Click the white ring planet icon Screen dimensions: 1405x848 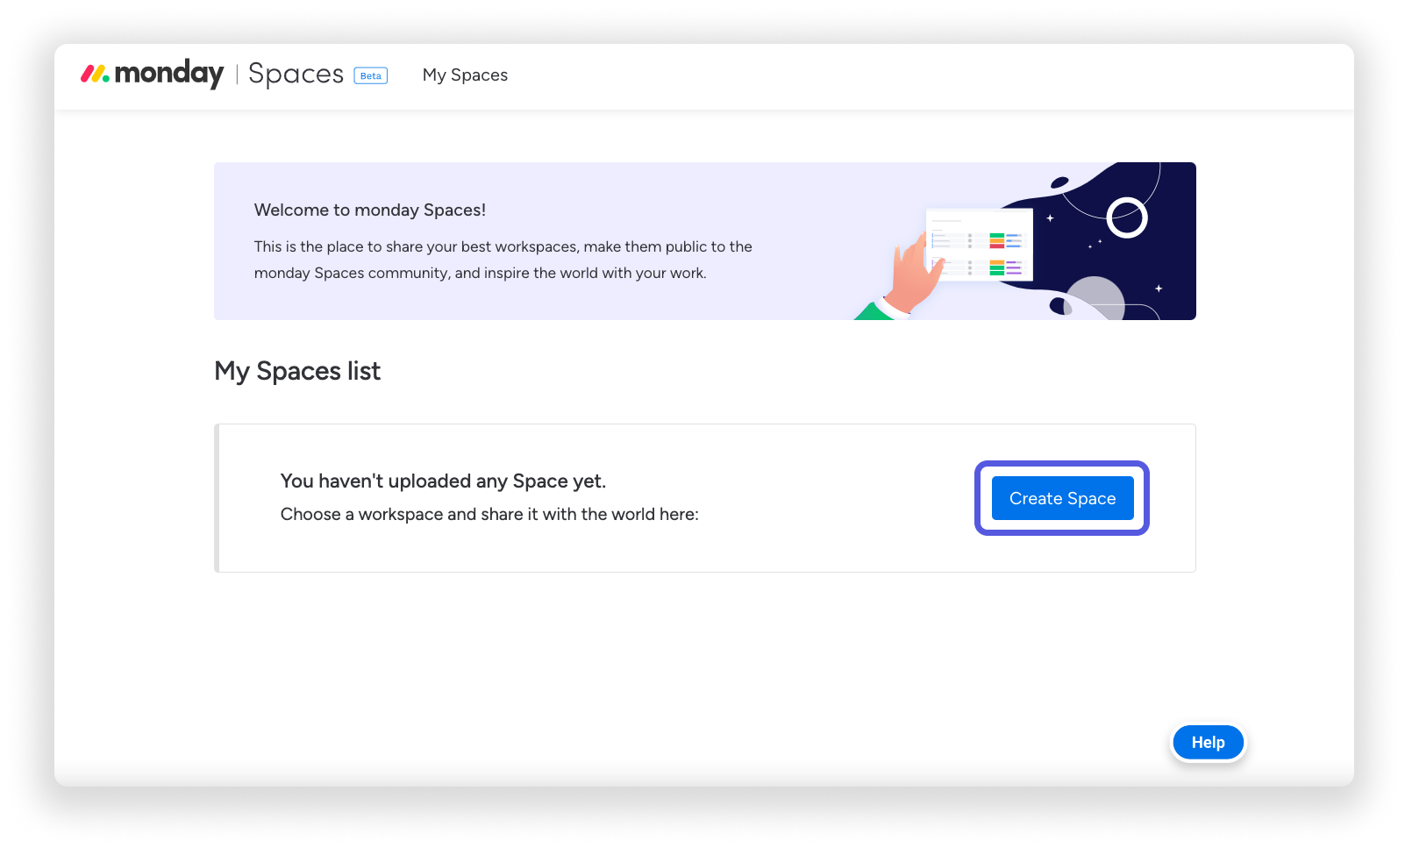pos(1127,218)
